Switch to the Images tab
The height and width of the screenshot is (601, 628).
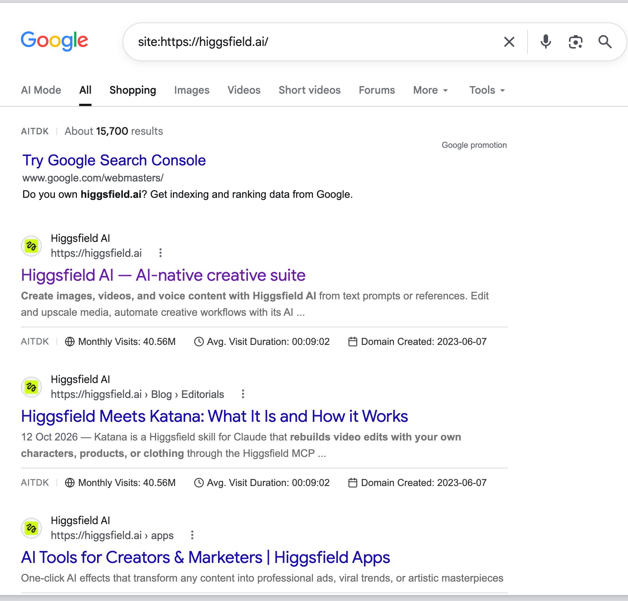pos(192,90)
